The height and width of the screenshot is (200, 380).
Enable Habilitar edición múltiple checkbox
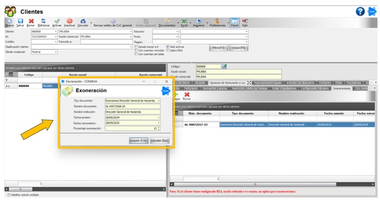point(9,195)
